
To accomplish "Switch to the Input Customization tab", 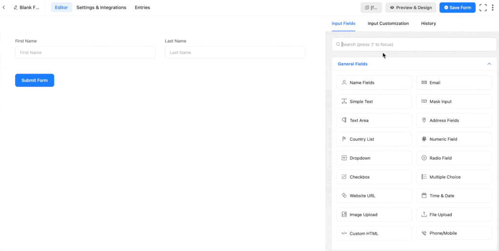I will [388, 23].
